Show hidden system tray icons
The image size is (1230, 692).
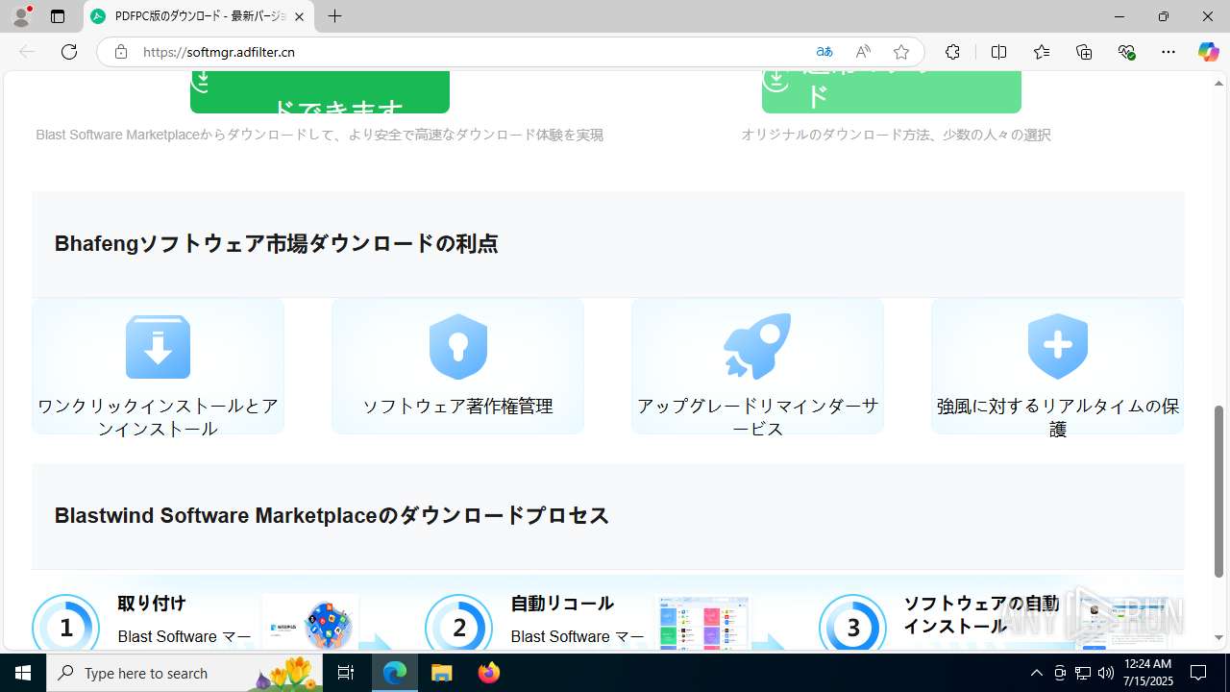point(1036,673)
